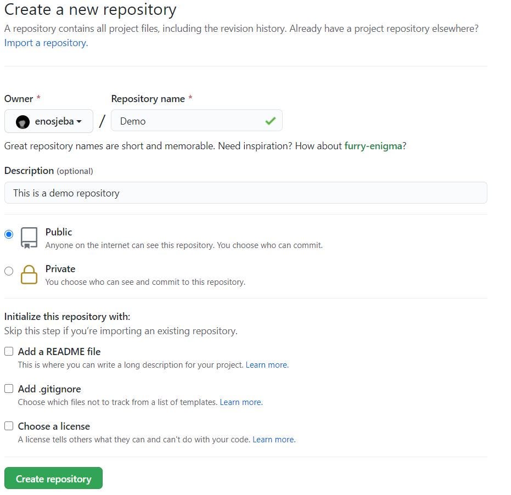Click the Add .gitignore label
The width and height of the screenshot is (511, 495).
coord(49,389)
